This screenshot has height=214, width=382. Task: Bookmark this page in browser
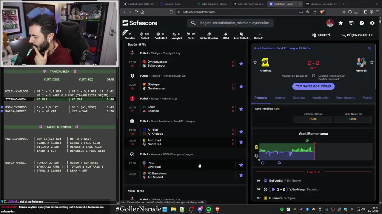coord(171,12)
